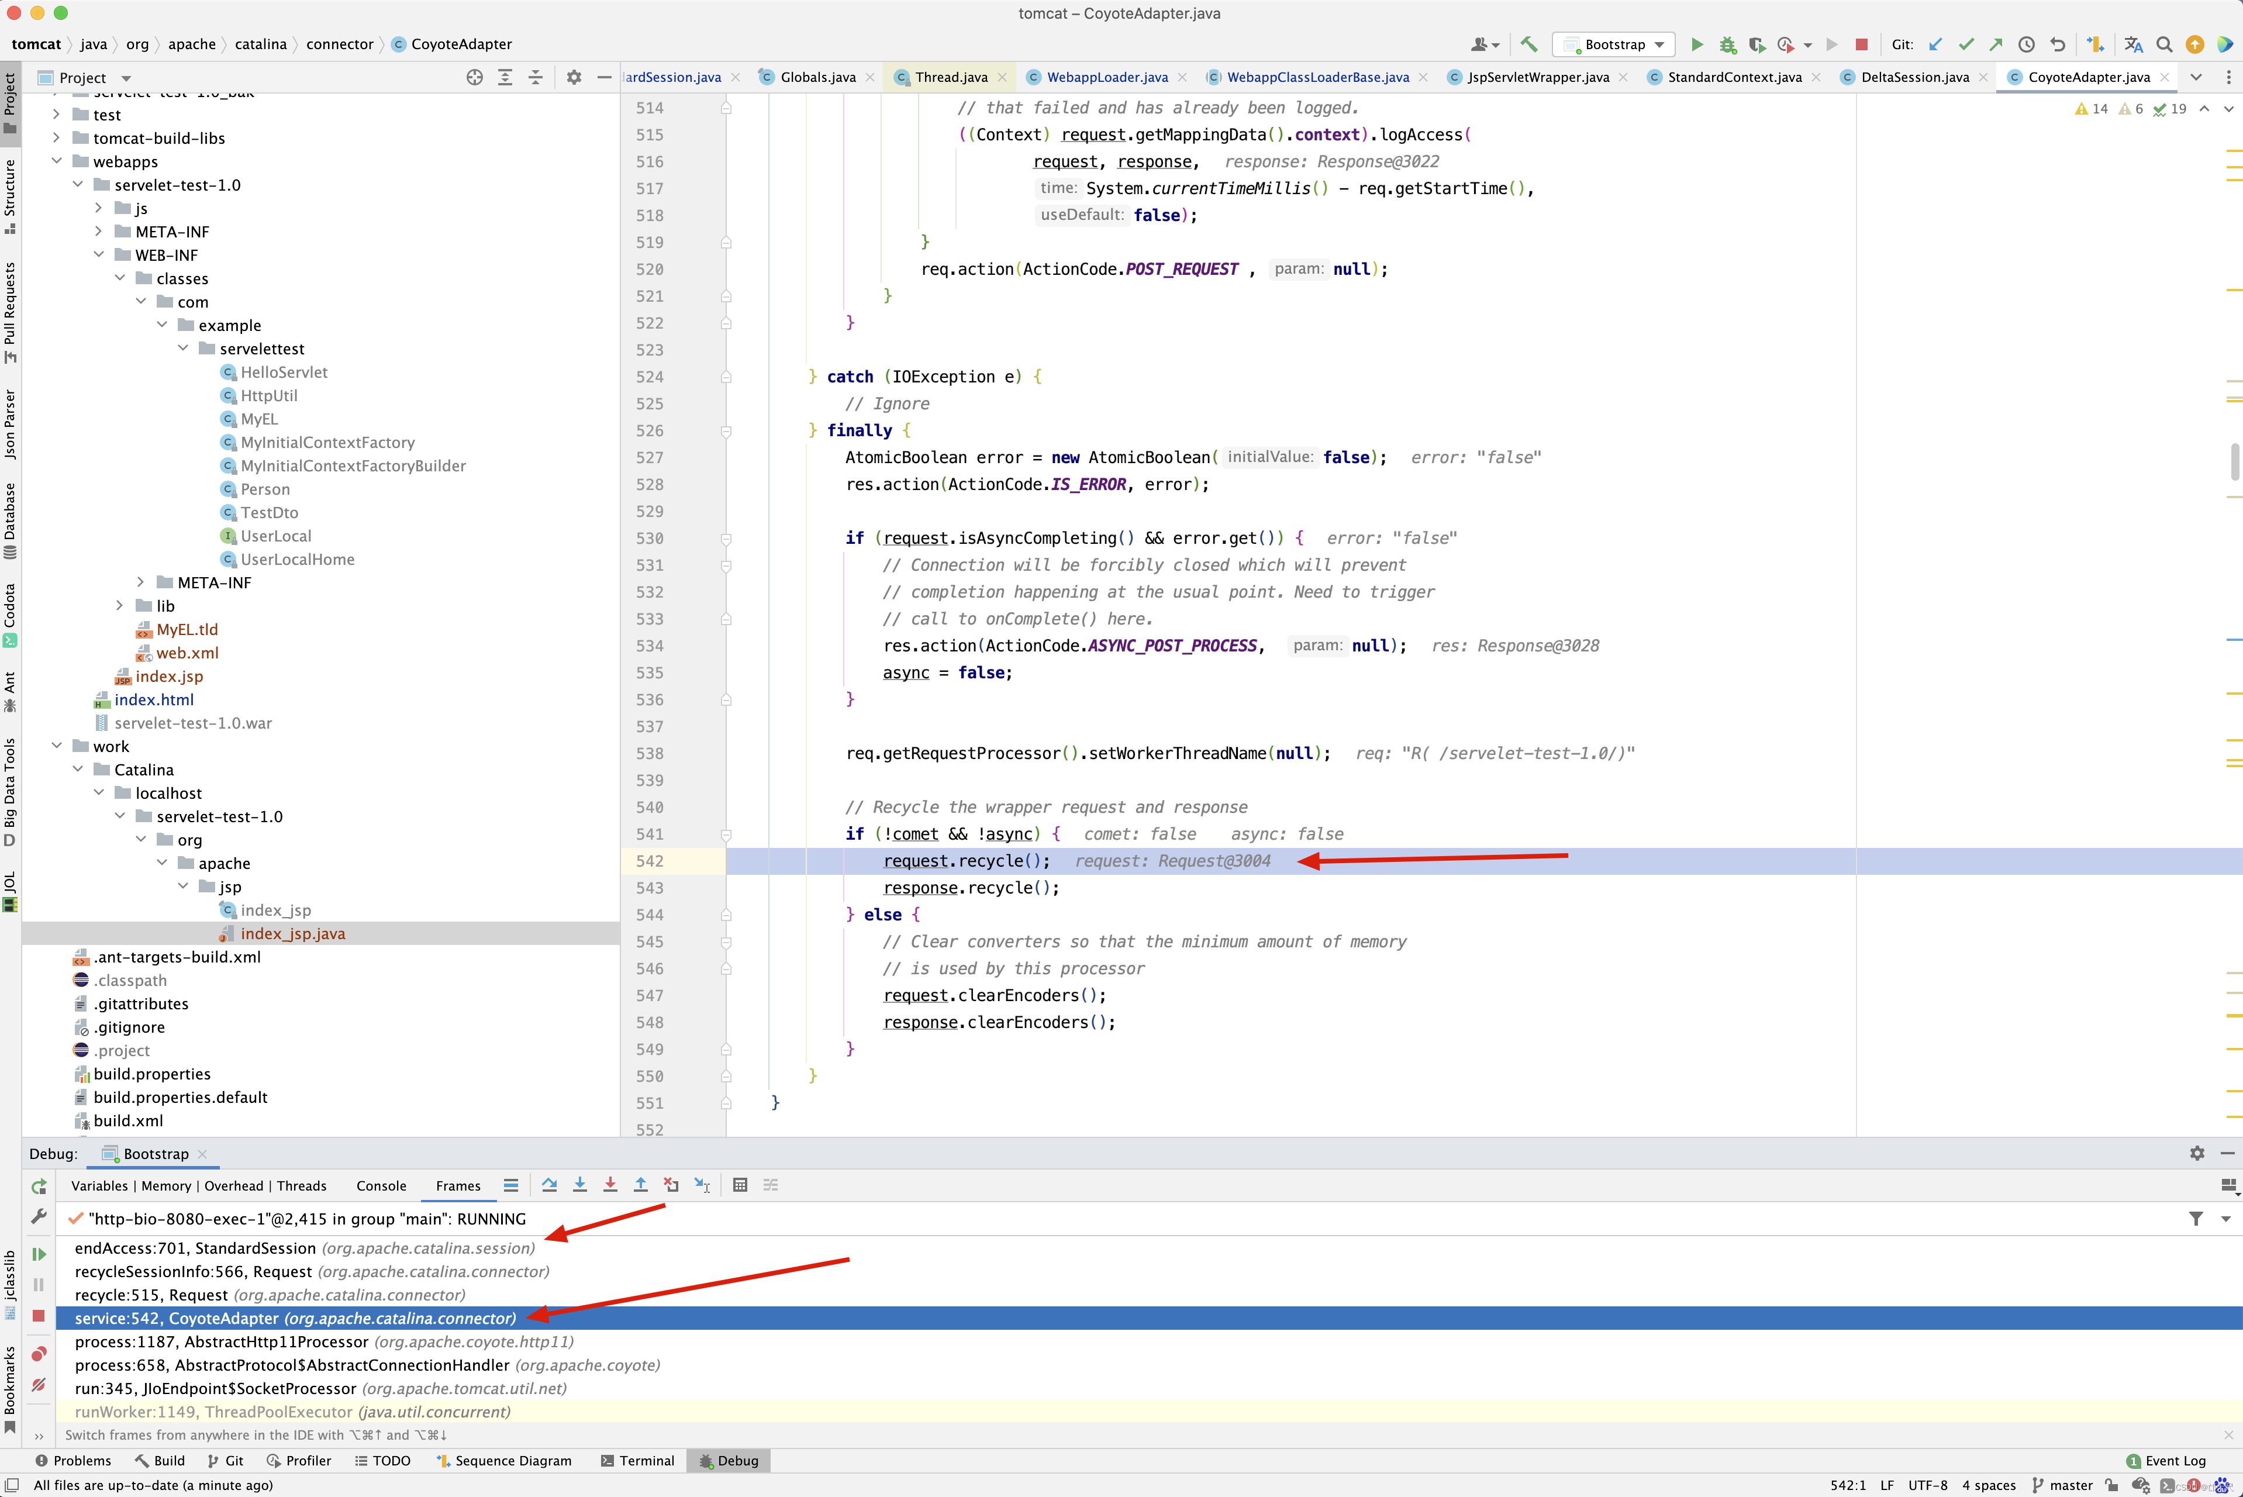Show hidden editor tabs chevron
The height and width of the screenshot is (1497, 2243).
click(2196, 77)
